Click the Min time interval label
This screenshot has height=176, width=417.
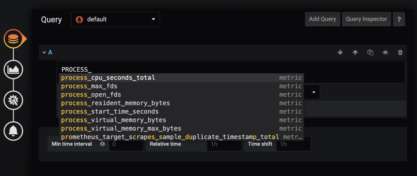tap(72, 144)
